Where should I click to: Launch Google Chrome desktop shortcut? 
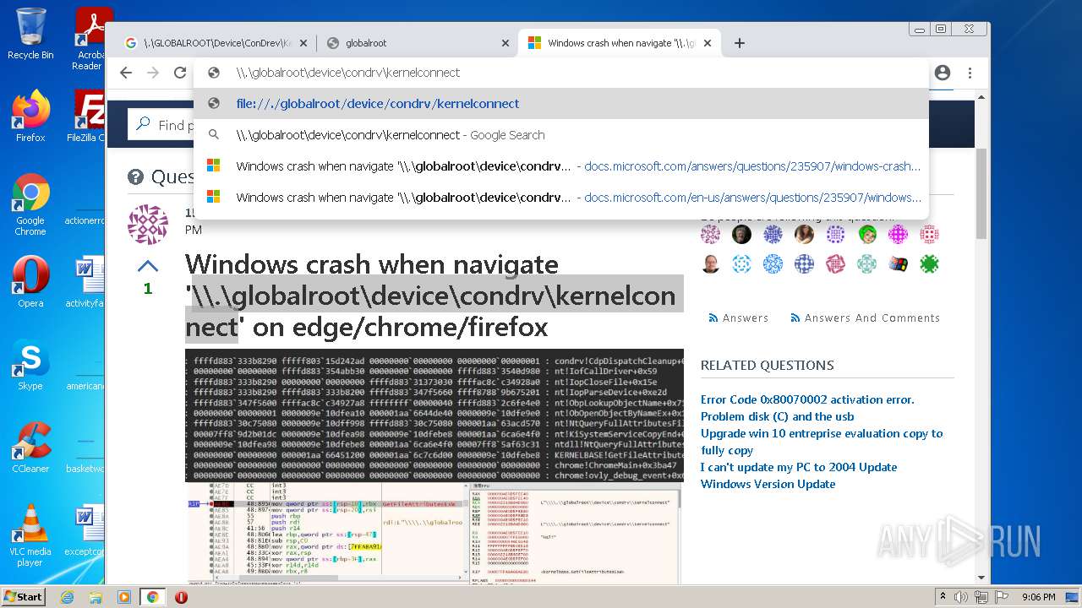click(x=30, y=204)
